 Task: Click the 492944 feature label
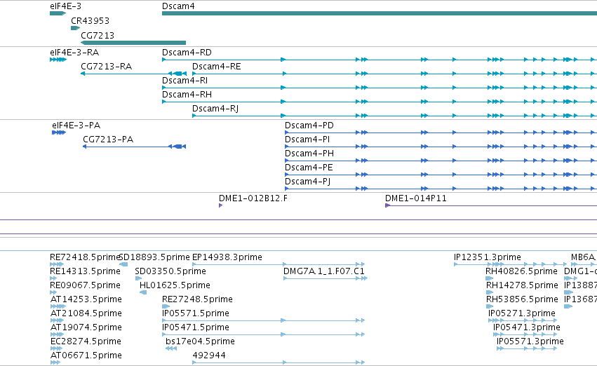tap(209, 355)
